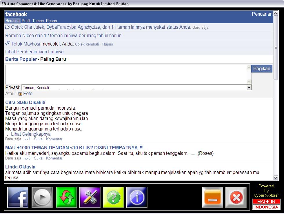Open Opick She Jutek likes notification
This screenshot has width=284, height=214.
[101, 27]
